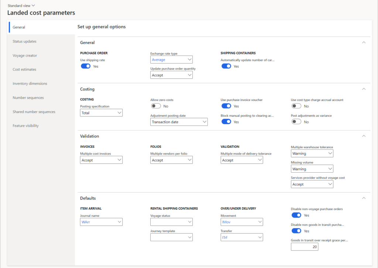
Task: Turn off Use purchase invoice voucher
Action: pos(226,106)
